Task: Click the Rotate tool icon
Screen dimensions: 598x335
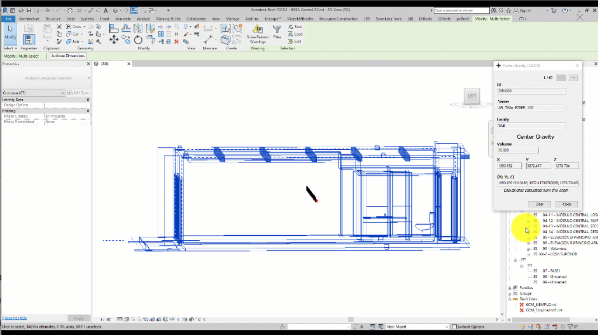Action: pos(138,40)
